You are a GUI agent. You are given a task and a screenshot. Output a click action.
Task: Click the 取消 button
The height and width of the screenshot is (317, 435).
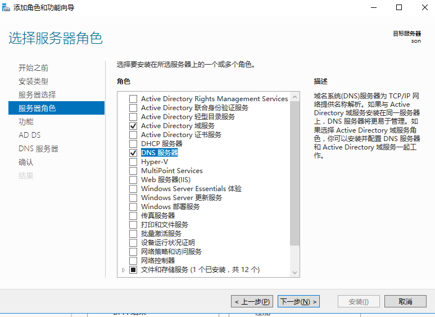(x=405, y=301)
